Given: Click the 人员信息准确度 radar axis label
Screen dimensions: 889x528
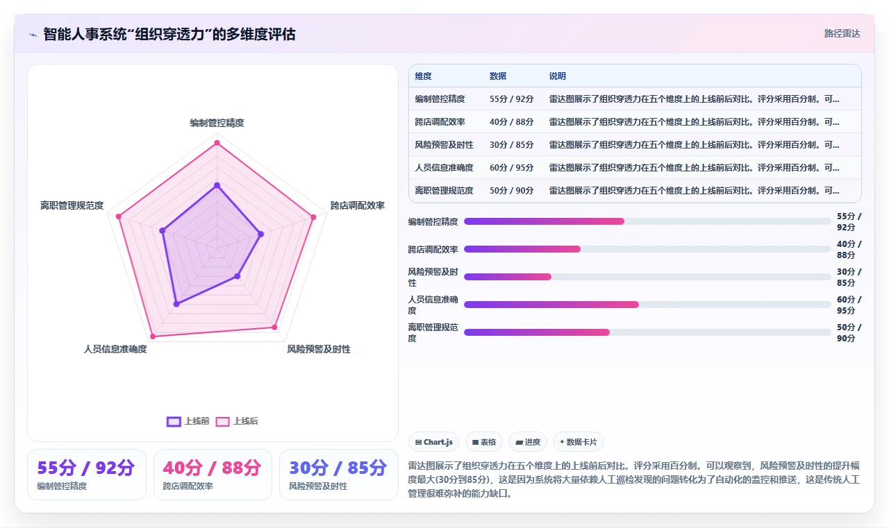Looking at the screenshot, I should tap(115, 349).
